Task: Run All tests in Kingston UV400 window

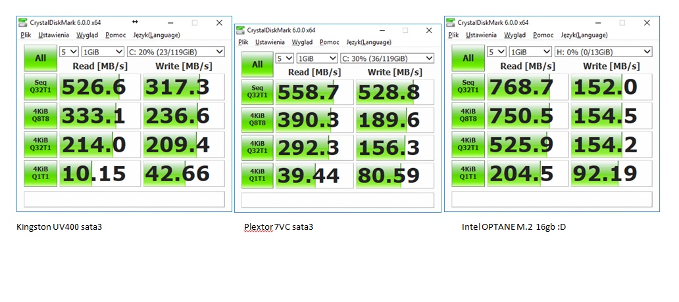Action: coord(40,58)
